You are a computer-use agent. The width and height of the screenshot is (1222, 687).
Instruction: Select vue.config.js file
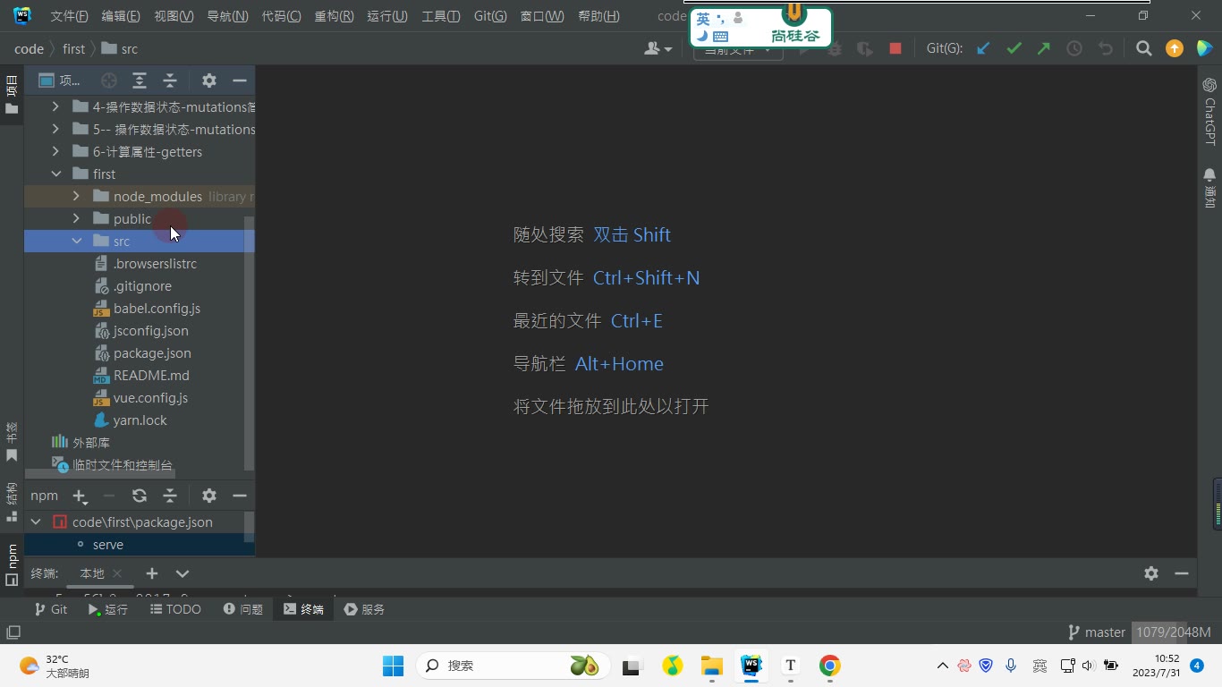pos(150,397)
